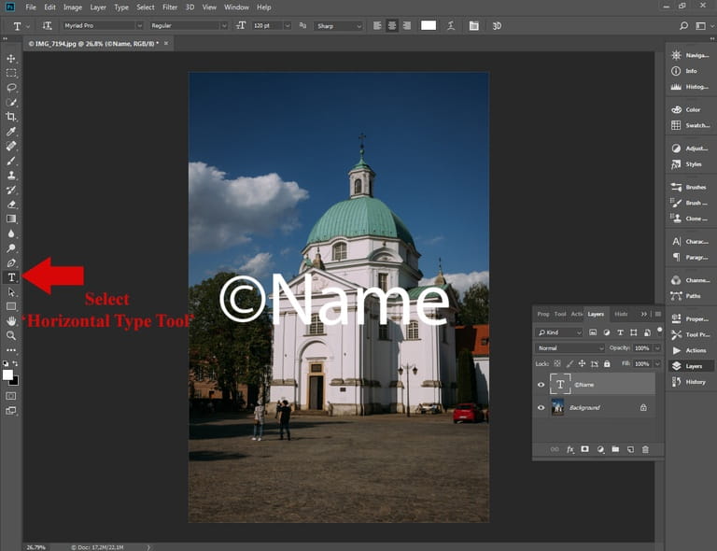Select the Quick Selection tool
The image size is (717, 551).
coord(11,103)
